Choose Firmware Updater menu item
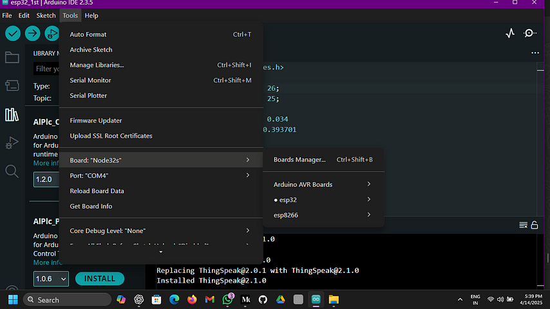The width and height of the screenshot is (550, 309). pos(161,120)
